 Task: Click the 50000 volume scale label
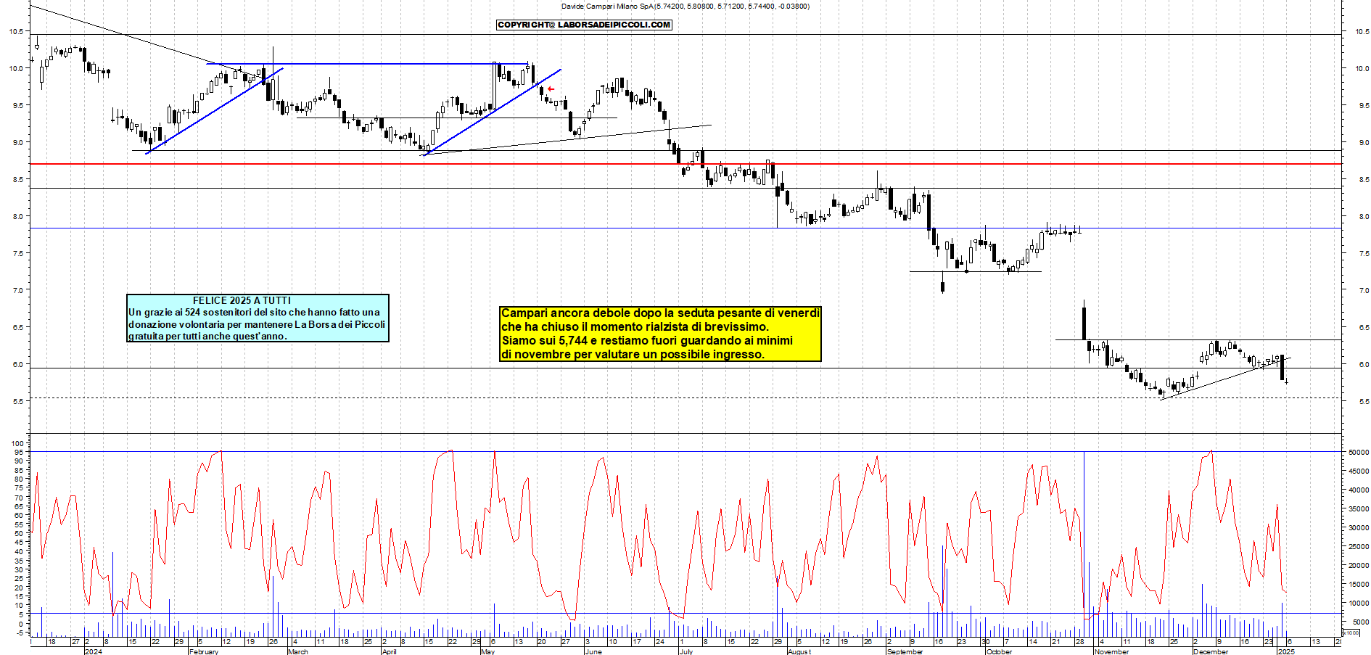1359,452
